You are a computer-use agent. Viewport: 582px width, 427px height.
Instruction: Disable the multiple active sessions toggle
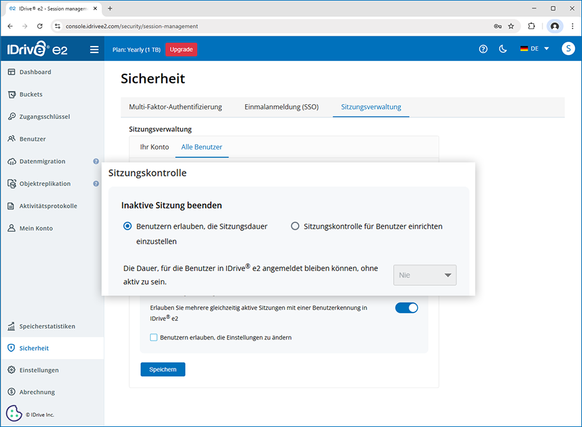(407, 308)
